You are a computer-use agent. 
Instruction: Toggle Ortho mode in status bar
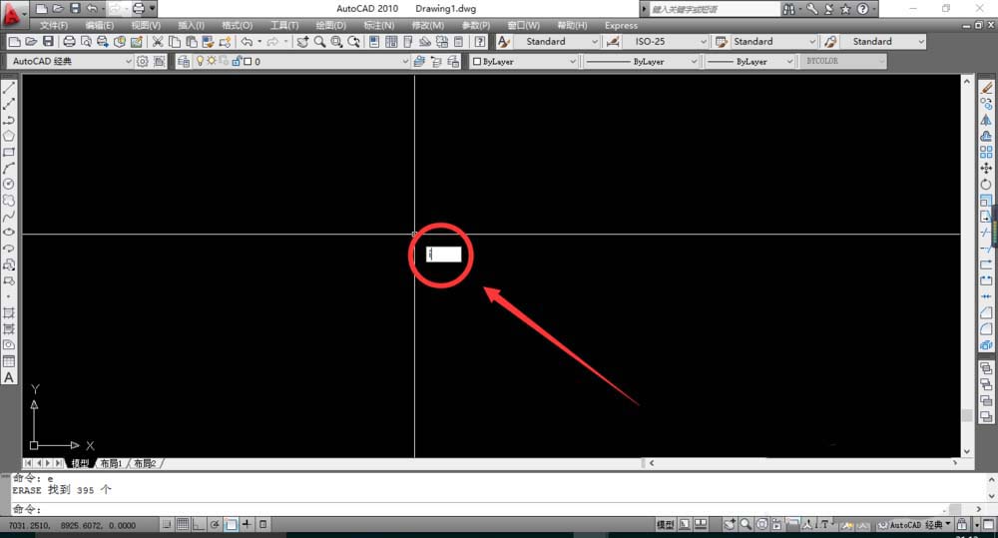[x=199, y=525]
